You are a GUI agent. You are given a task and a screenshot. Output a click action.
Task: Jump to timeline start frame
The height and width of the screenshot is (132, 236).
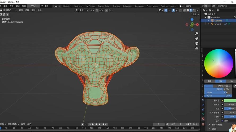click(89, 124)
